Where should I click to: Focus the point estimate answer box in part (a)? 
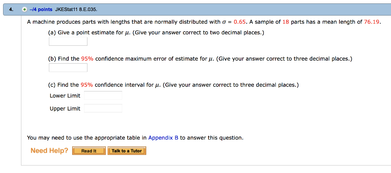click(68, 41)
